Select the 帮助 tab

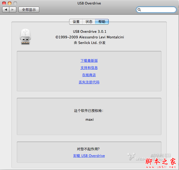[102, 22]
